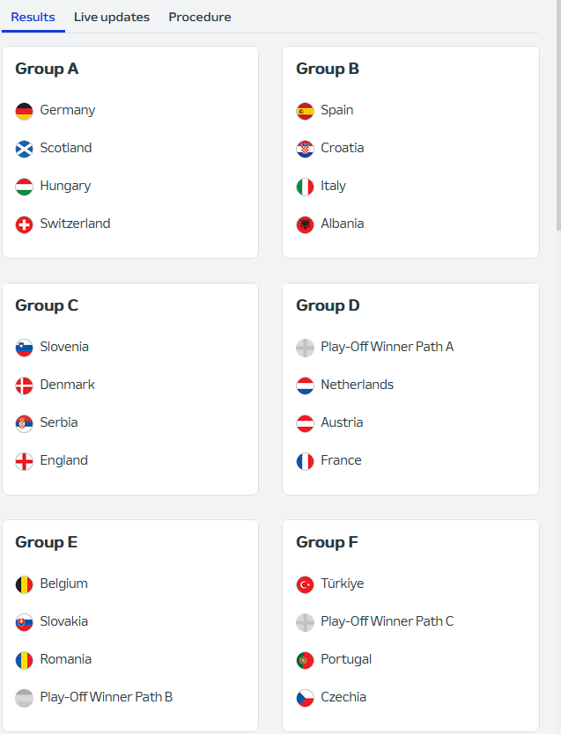Screen dimensions: 561x734
Task: Select the Scotland flag icon
Action: tap(25, 148)
